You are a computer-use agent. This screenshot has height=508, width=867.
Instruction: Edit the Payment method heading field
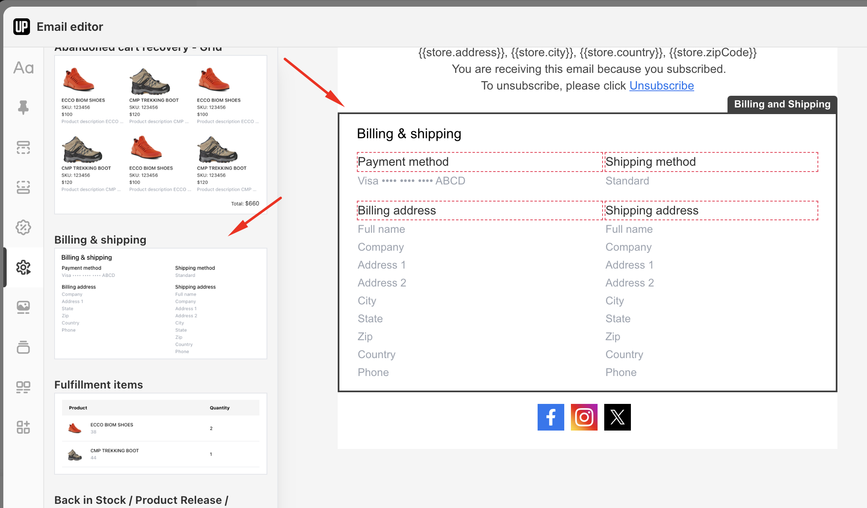pyautogui.click(x=479, y=162)
